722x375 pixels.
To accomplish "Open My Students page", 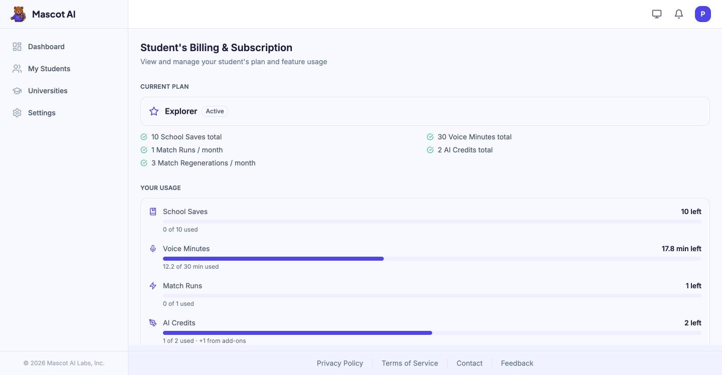I will pyautogui.click(x=64, y=69).
